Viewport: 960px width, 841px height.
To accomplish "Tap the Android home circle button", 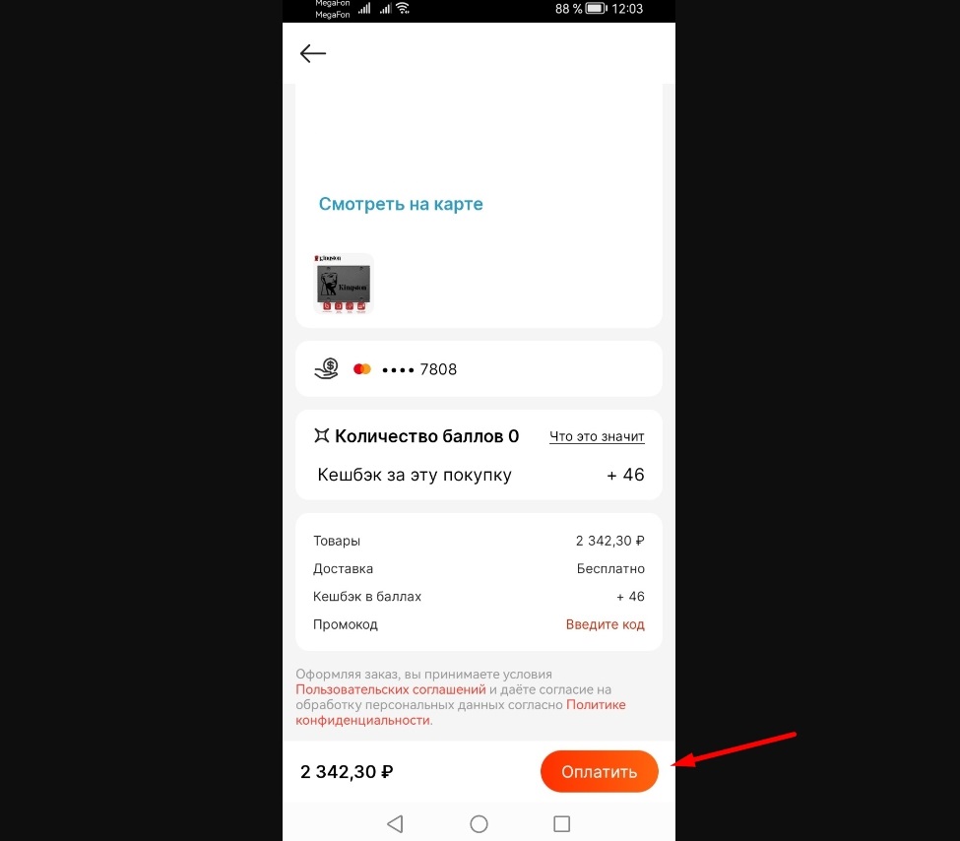I will pos(479,824).
